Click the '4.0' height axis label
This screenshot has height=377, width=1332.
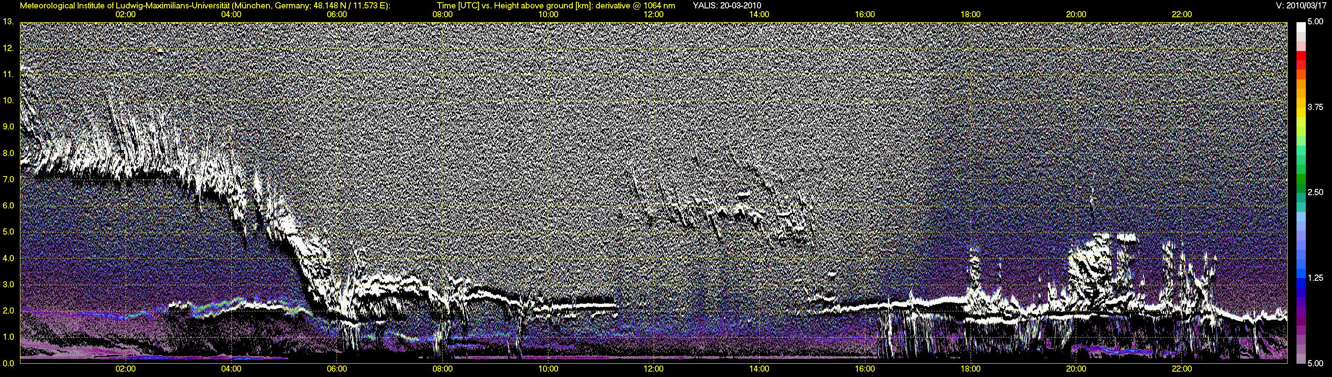[x=8, y=258]
